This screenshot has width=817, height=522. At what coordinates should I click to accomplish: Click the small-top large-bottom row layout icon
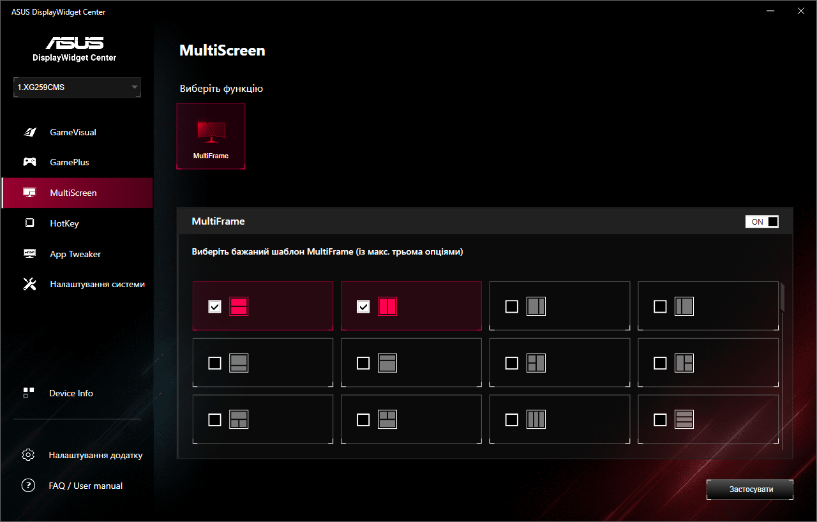coord(387,363)
